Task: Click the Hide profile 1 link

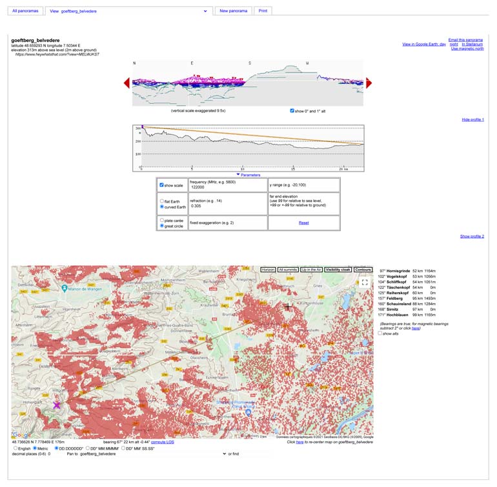Action: click(472, 120)
